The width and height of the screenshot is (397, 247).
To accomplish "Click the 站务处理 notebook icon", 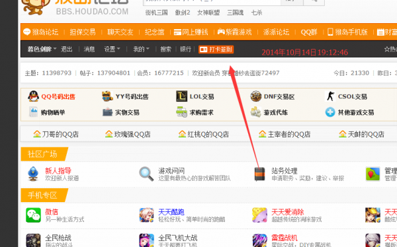I will click(259, 174).
